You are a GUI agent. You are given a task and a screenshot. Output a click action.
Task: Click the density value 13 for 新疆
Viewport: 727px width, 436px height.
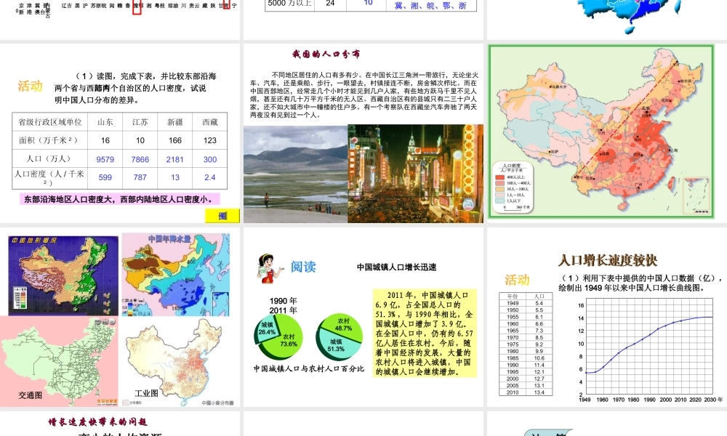(174, 177)
